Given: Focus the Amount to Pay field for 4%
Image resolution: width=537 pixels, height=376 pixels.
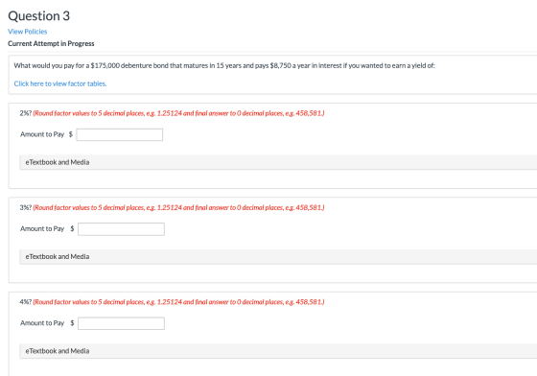Looking at the screenshot, I should pos(121,323).
